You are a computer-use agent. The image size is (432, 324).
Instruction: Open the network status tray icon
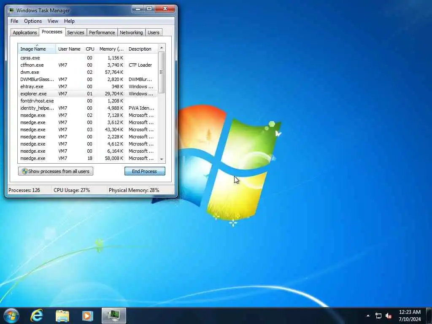click(x=378, y=316)
